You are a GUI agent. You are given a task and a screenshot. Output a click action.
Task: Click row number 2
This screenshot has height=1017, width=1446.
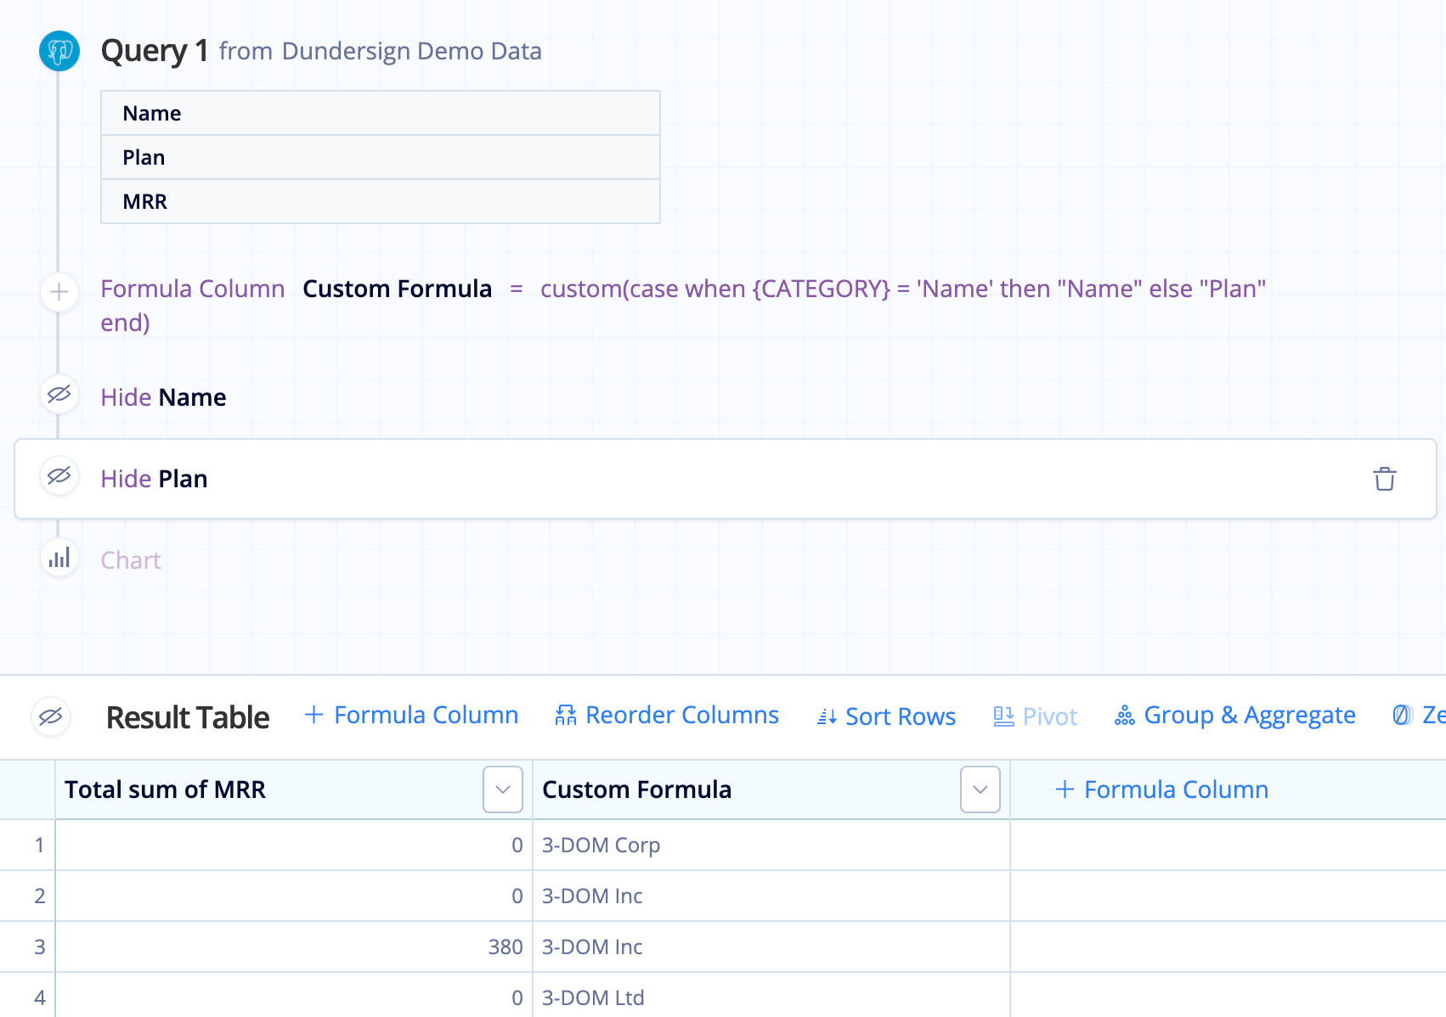point(39,896)
